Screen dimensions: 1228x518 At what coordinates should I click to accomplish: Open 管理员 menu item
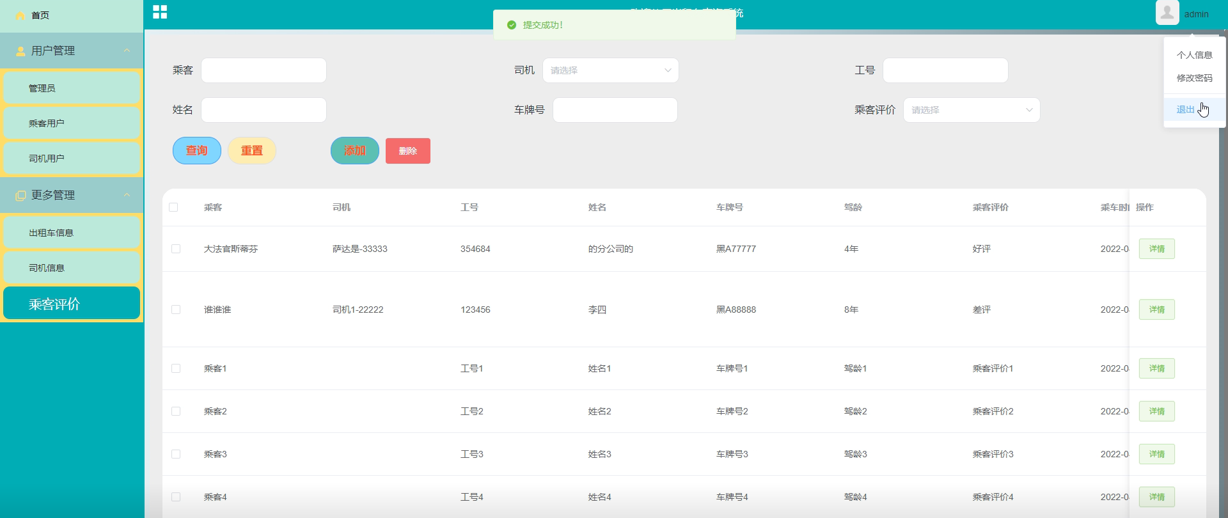pyautogui.click(x=72, y=88)
